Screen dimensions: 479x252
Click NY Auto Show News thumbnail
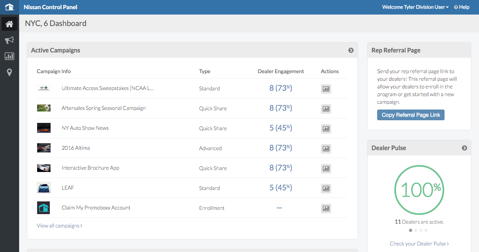(44, 128)
